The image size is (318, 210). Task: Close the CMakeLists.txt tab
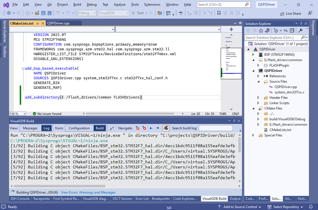click(x=43, y=23)
